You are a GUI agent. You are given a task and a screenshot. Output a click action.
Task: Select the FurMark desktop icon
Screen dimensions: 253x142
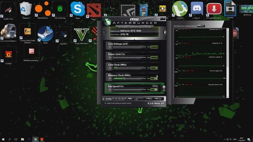click(x=8, y=56)
